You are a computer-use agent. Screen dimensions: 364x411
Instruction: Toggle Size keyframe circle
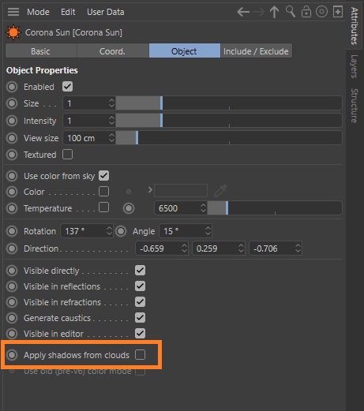[12, 103]
